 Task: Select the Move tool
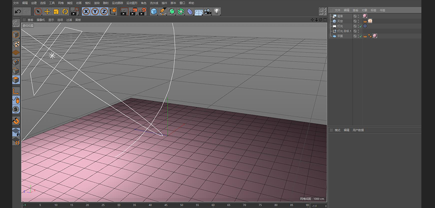click(47, 11)
